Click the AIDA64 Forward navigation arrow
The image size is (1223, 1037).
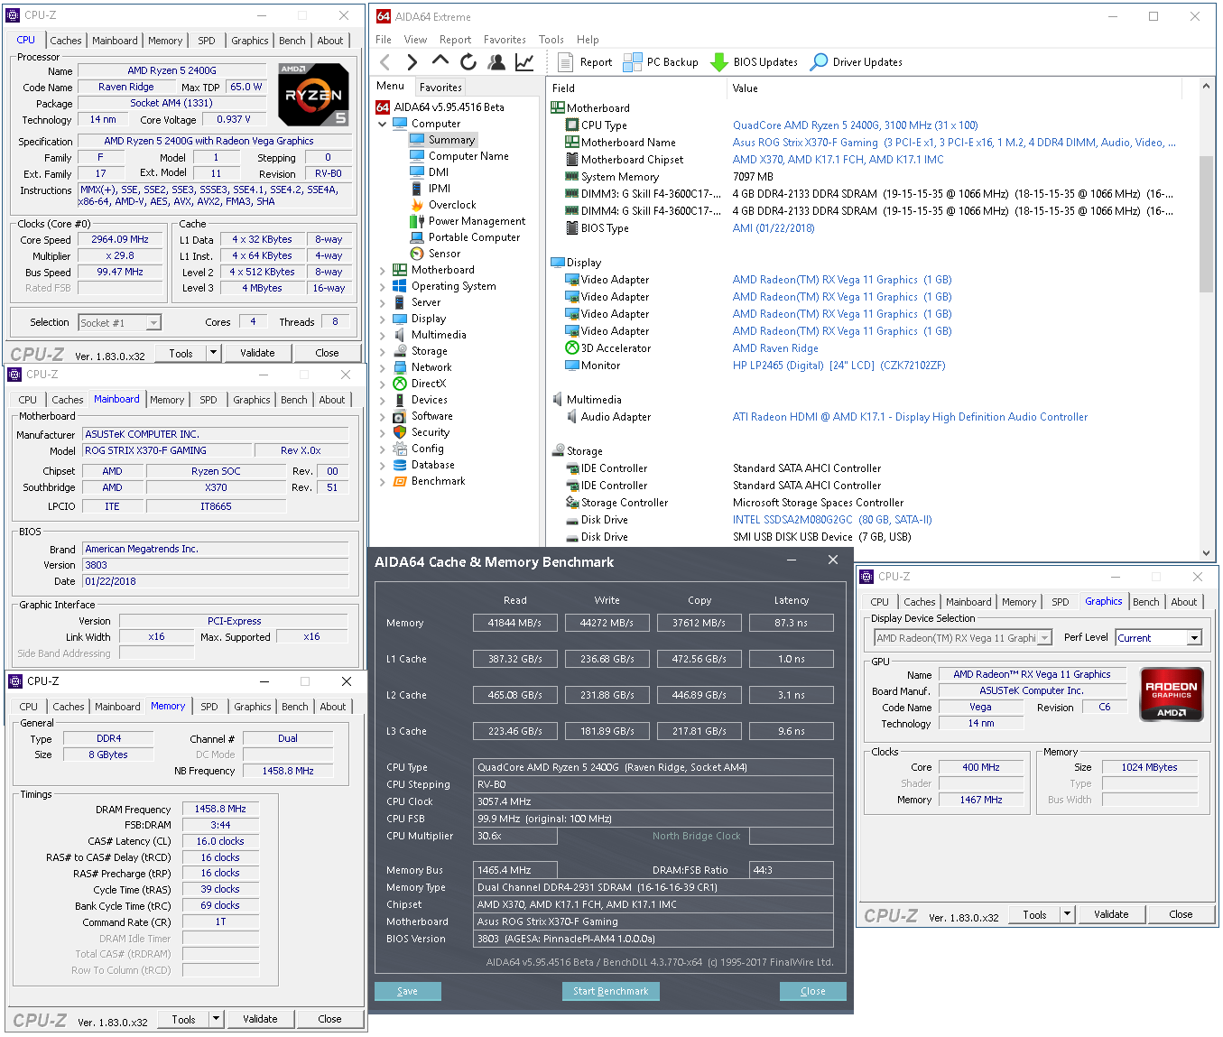[x=412, y=62]
